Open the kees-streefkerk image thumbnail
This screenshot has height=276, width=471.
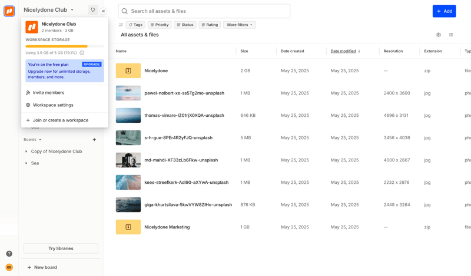tap(128, 182)
